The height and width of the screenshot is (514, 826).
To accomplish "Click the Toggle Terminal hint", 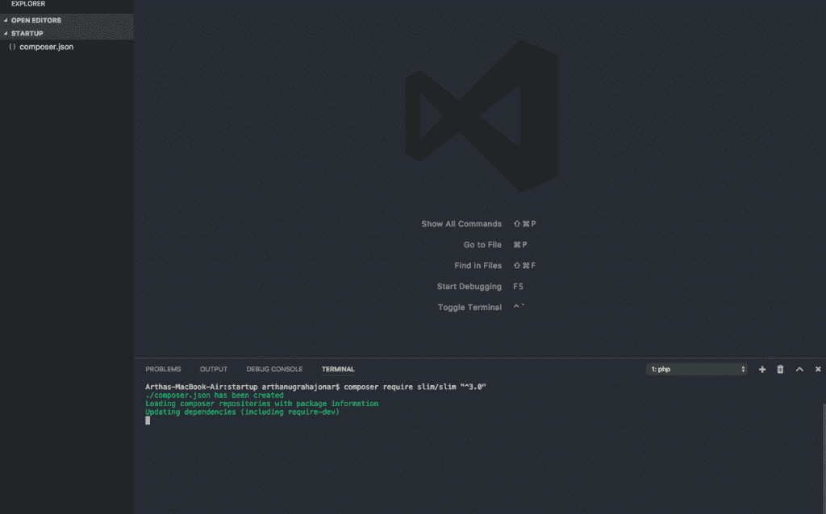I will 469,308.
